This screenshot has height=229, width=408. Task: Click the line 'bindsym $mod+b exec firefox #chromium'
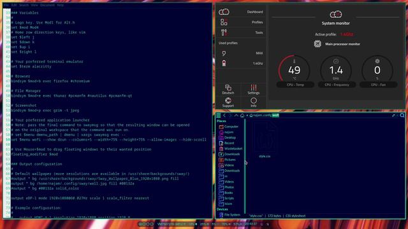(x=50, y=81)
